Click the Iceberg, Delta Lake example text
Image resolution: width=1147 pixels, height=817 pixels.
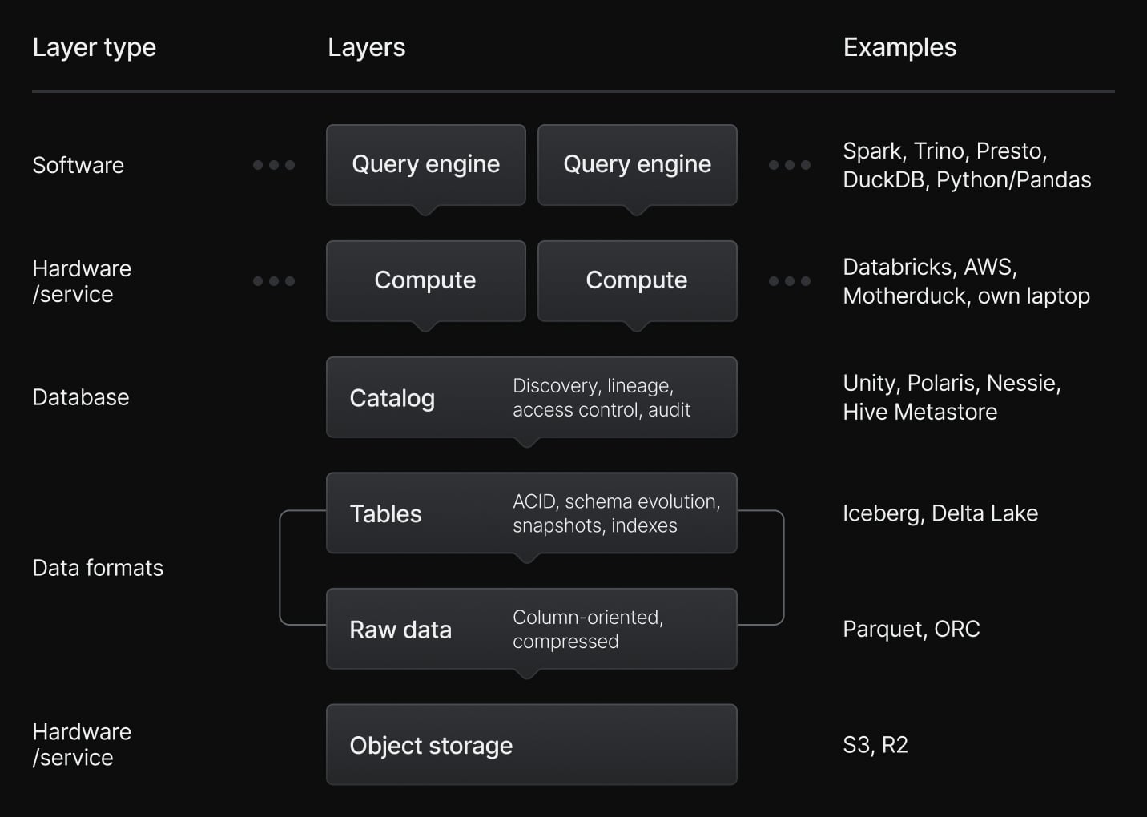coord(940,513)
